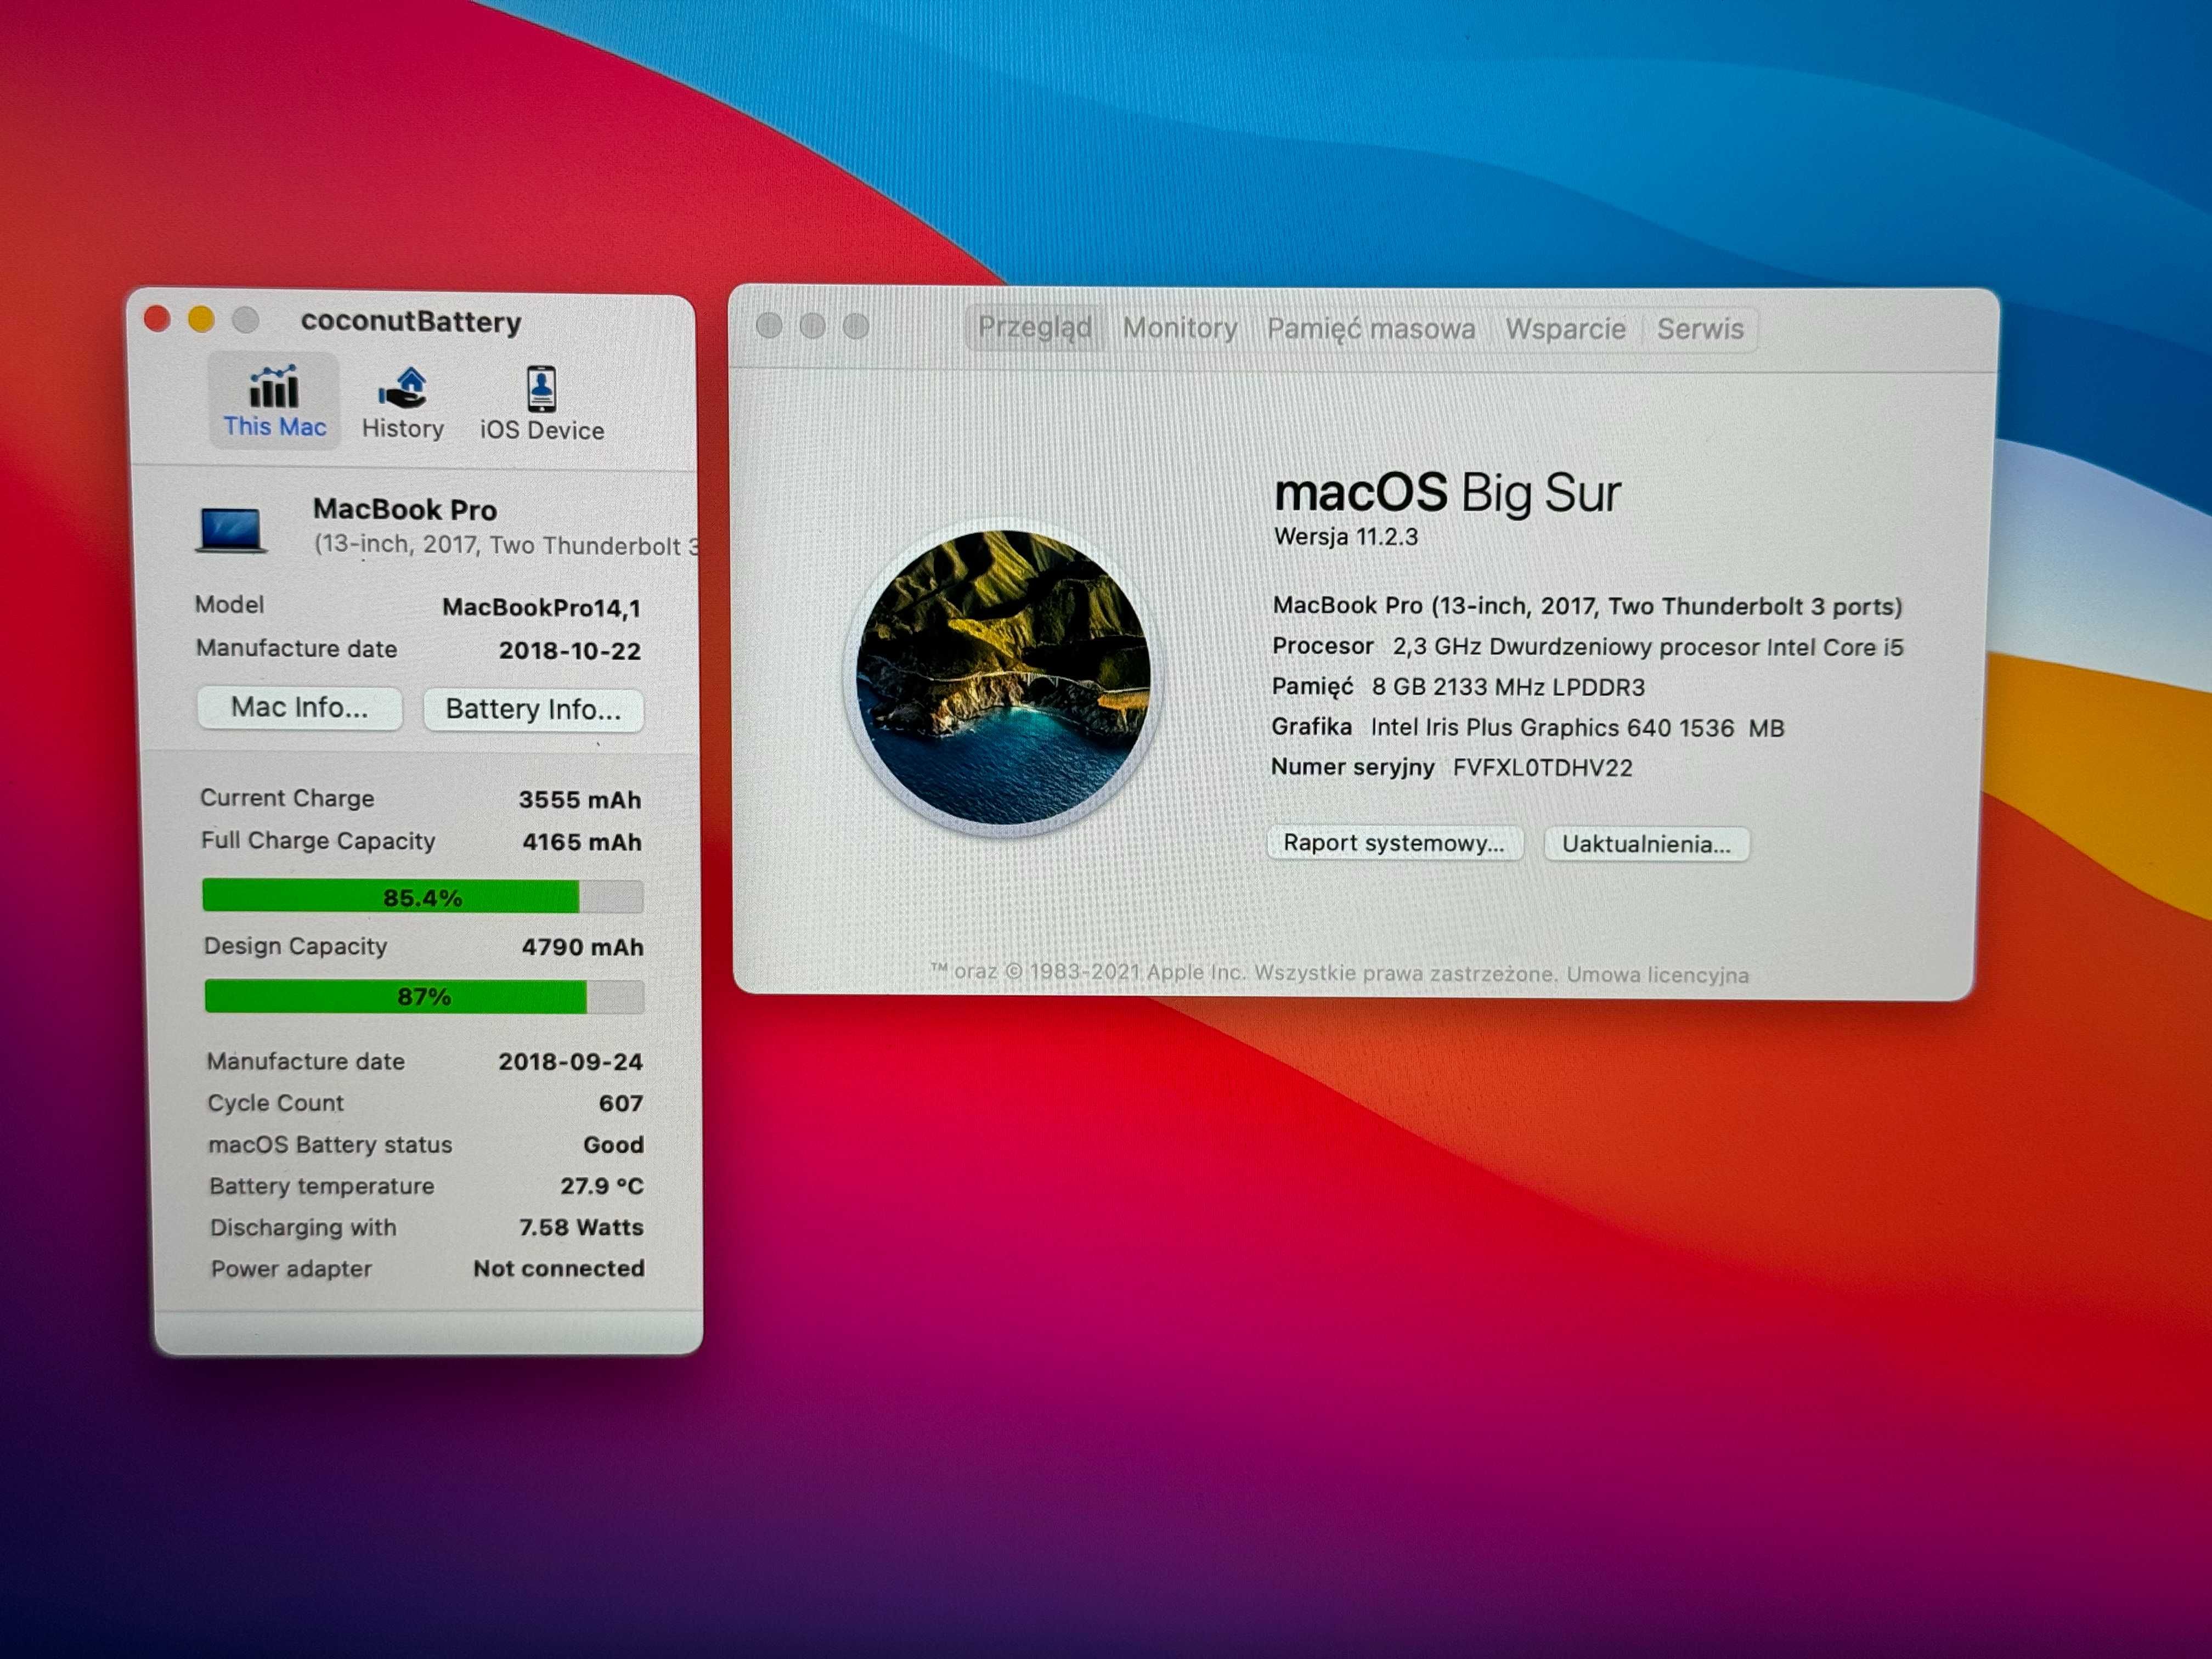Click the 2018-10-22 manufacture date
The image size is (2212, 1659).
pyautogui.click(x=570, y=650)
